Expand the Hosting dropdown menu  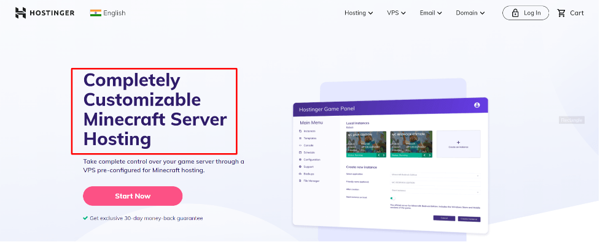(x=359, y=13)
